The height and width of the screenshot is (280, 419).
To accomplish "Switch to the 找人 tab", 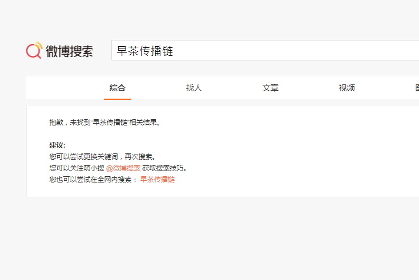I will 194,88.
